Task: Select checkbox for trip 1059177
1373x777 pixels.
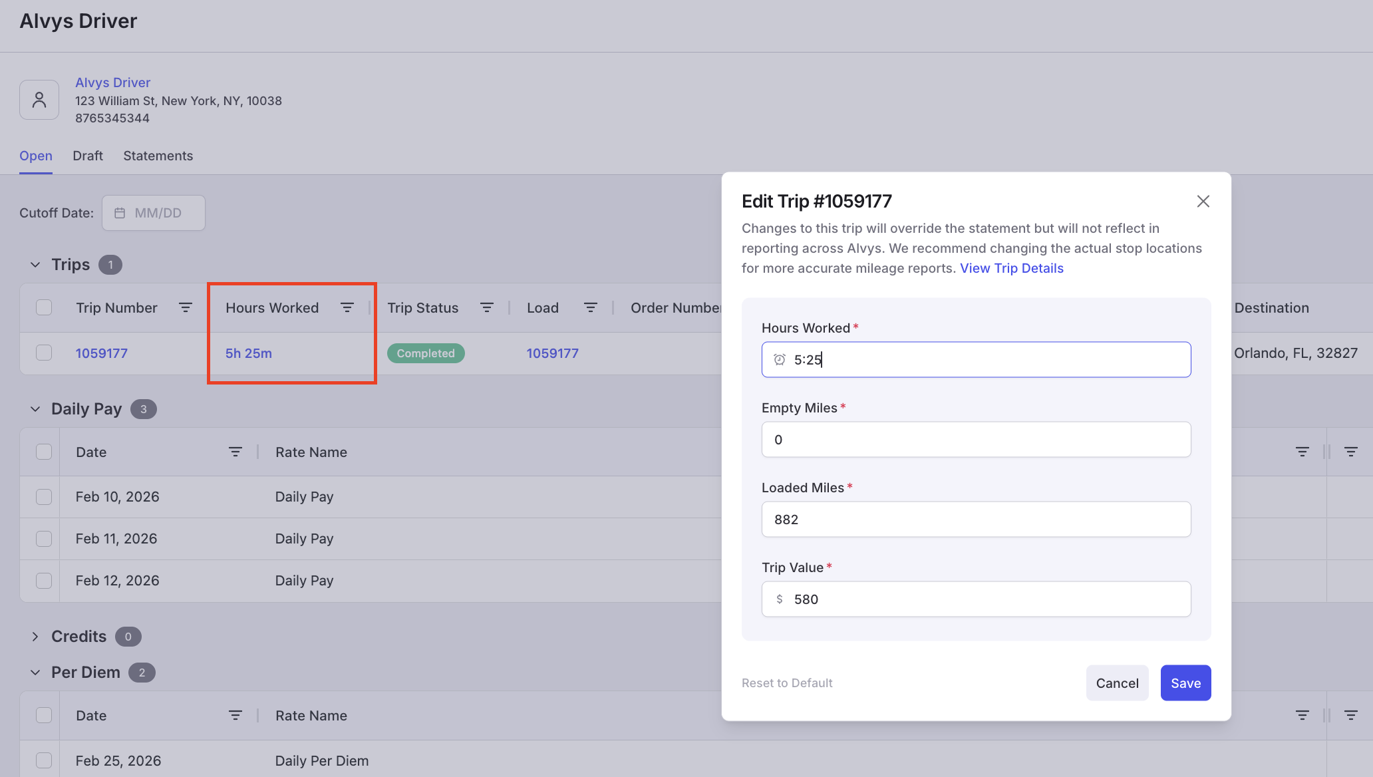Action: [44, 353]
